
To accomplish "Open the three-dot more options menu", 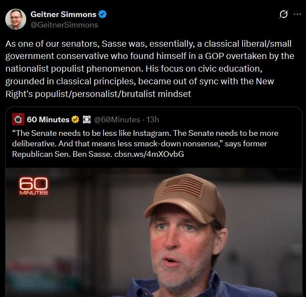I will 297,14.
